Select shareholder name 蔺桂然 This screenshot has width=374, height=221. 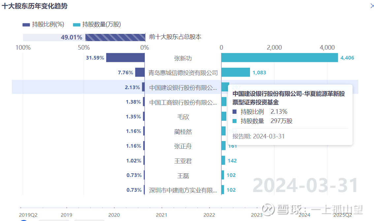tap(183, 132)
